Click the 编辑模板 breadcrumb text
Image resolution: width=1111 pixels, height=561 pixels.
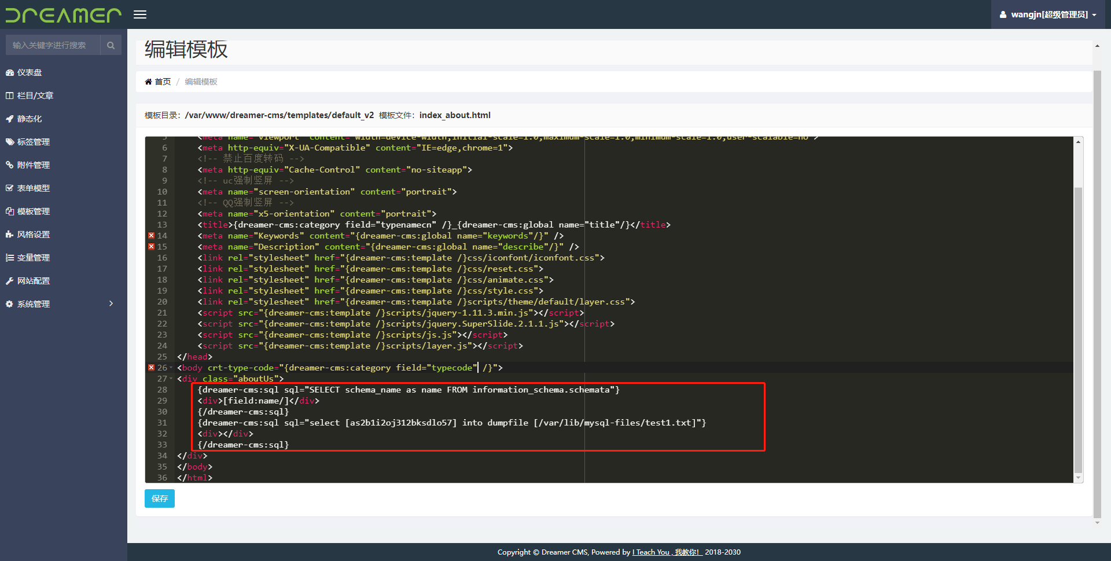coord(201,82)
